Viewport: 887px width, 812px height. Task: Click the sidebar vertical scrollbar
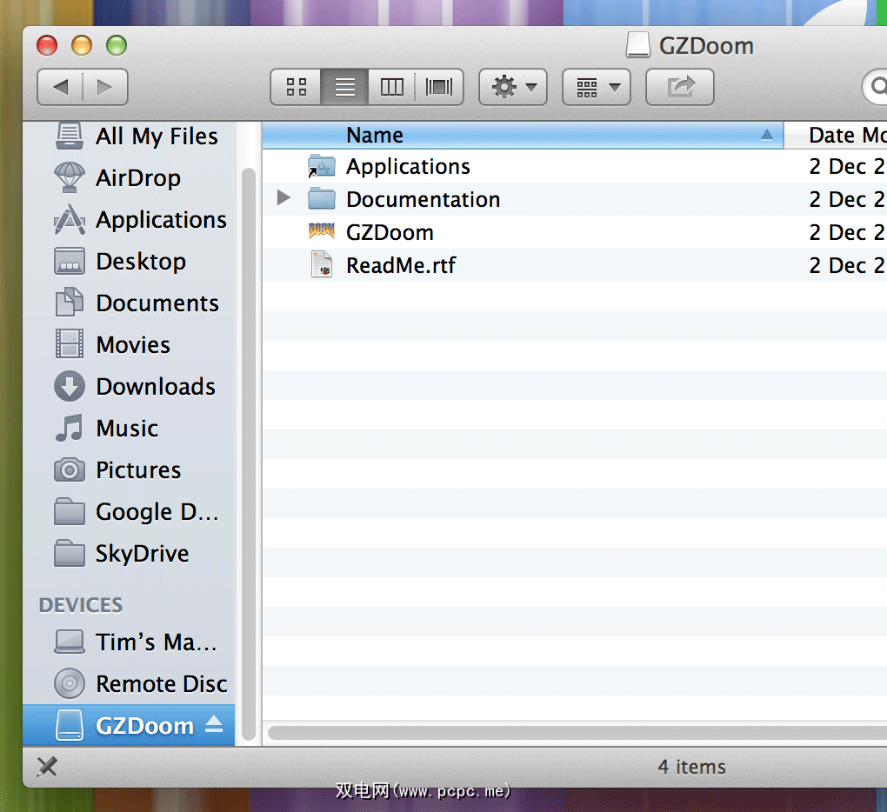[x=249, y=454]
